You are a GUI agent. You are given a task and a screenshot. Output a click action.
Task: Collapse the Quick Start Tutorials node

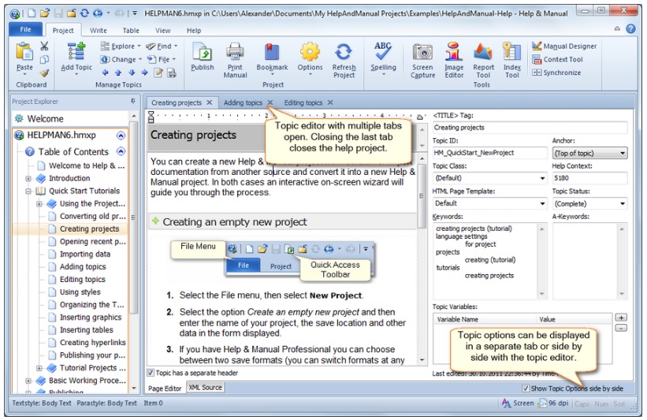(x=28, y=191)
